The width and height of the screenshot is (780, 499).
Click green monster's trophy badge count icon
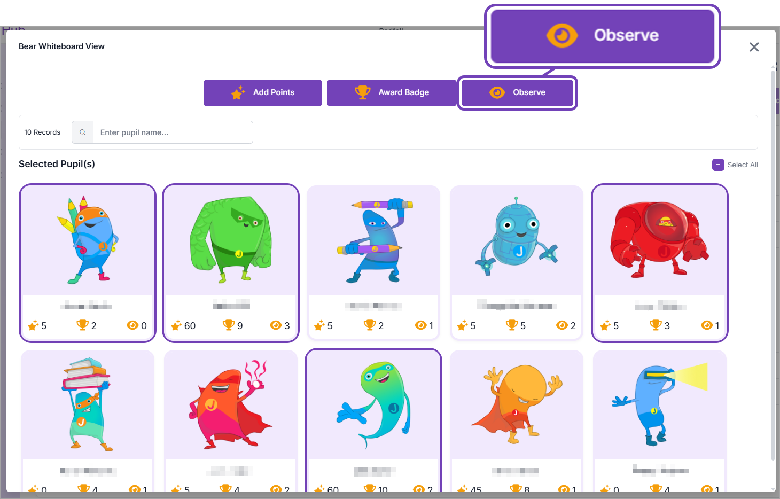pyautogui.click(x=229, y=325)
